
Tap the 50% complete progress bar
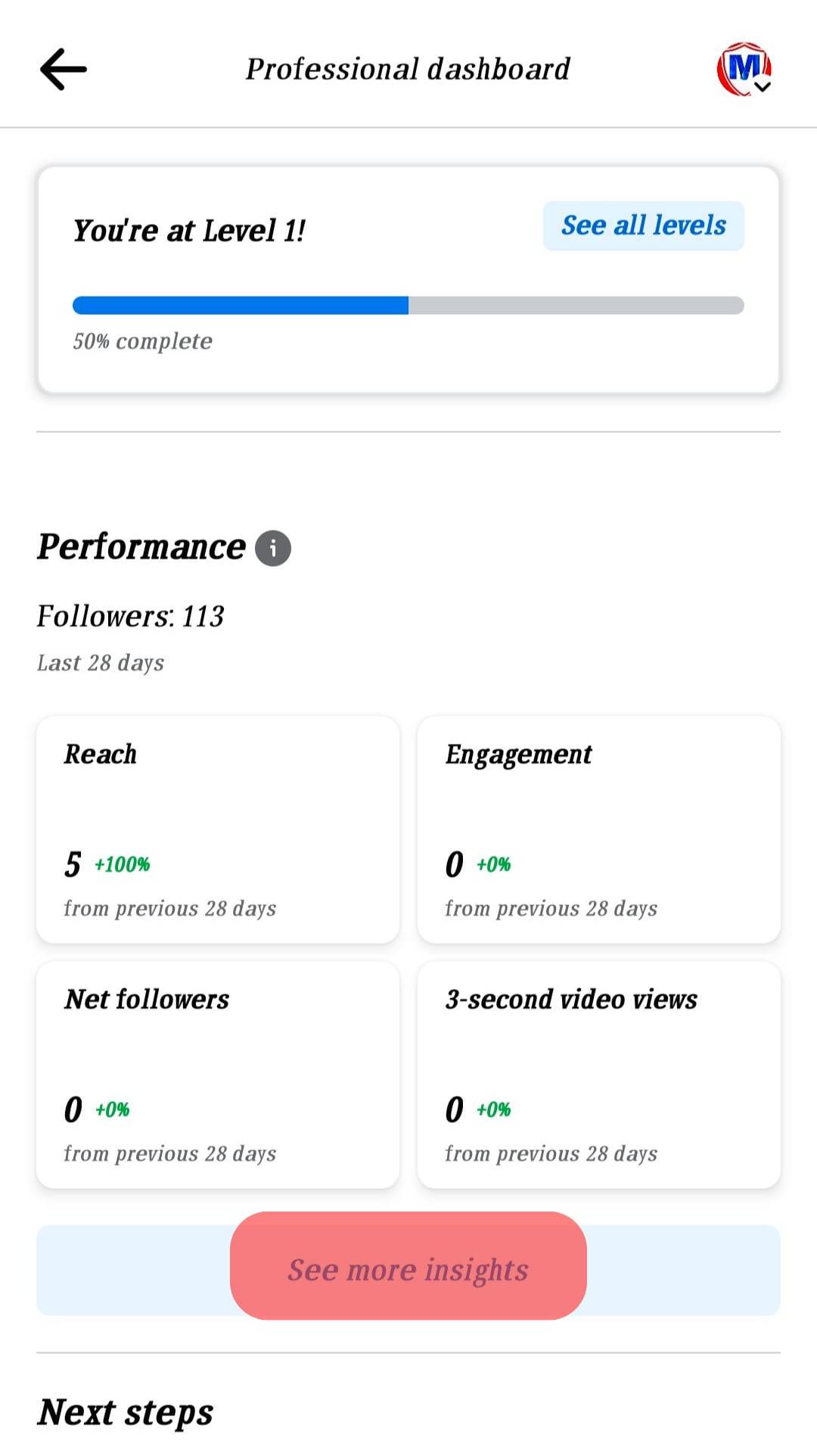pos(408,305)
